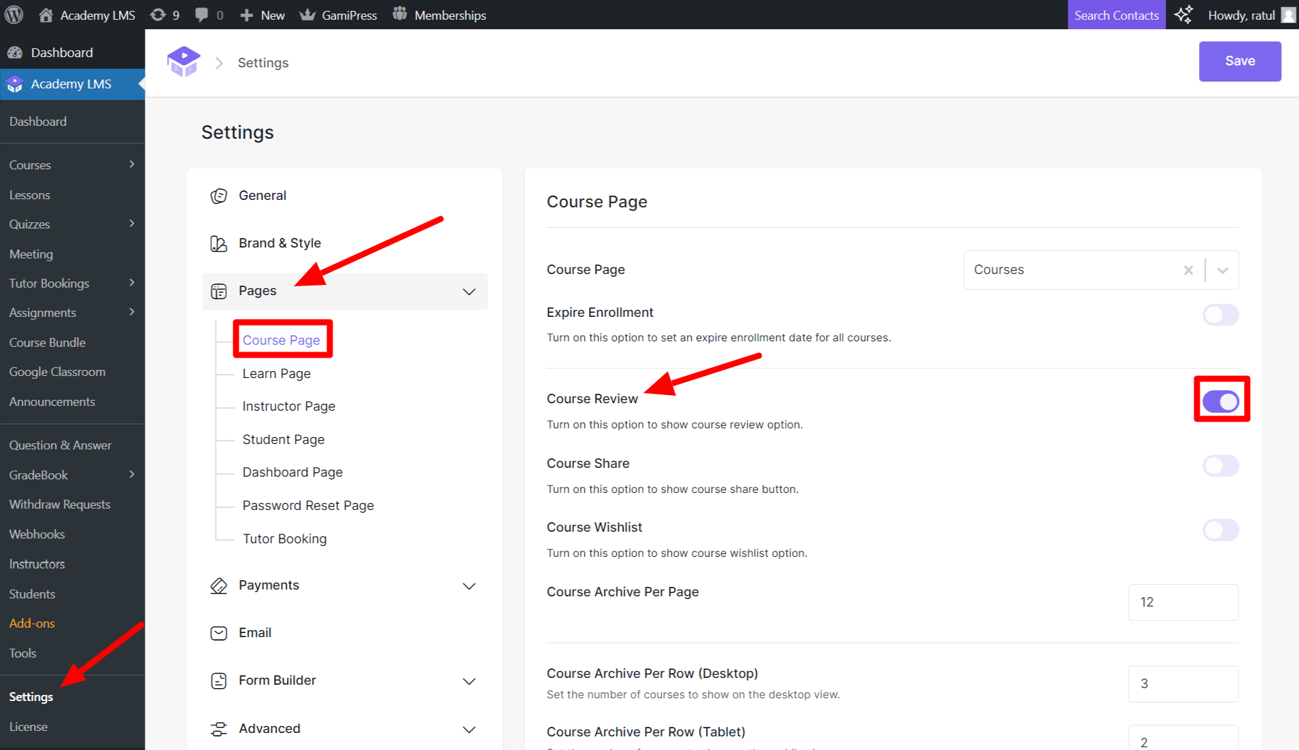Click the Payments panel icon

[218, 585]
